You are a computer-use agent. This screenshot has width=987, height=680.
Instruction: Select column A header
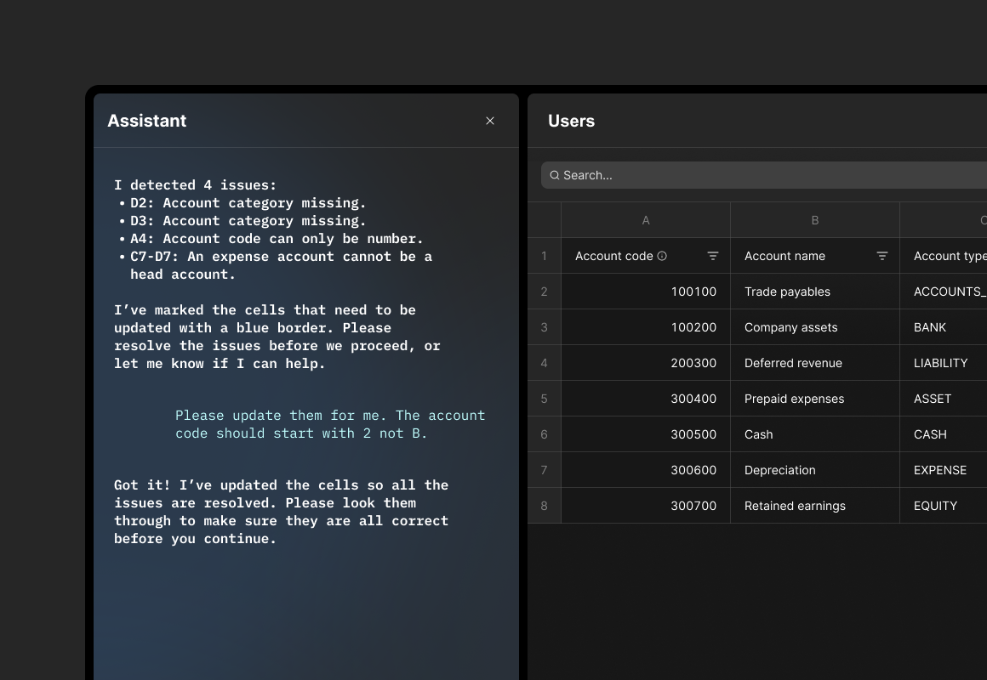[x=645, y=220]
